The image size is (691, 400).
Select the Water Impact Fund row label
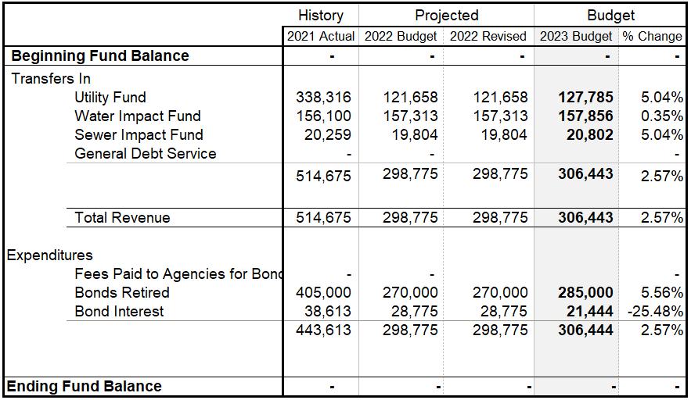[138, 116]
